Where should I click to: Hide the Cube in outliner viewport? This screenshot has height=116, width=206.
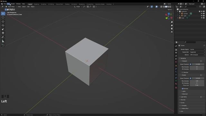[x=201, y=18]
